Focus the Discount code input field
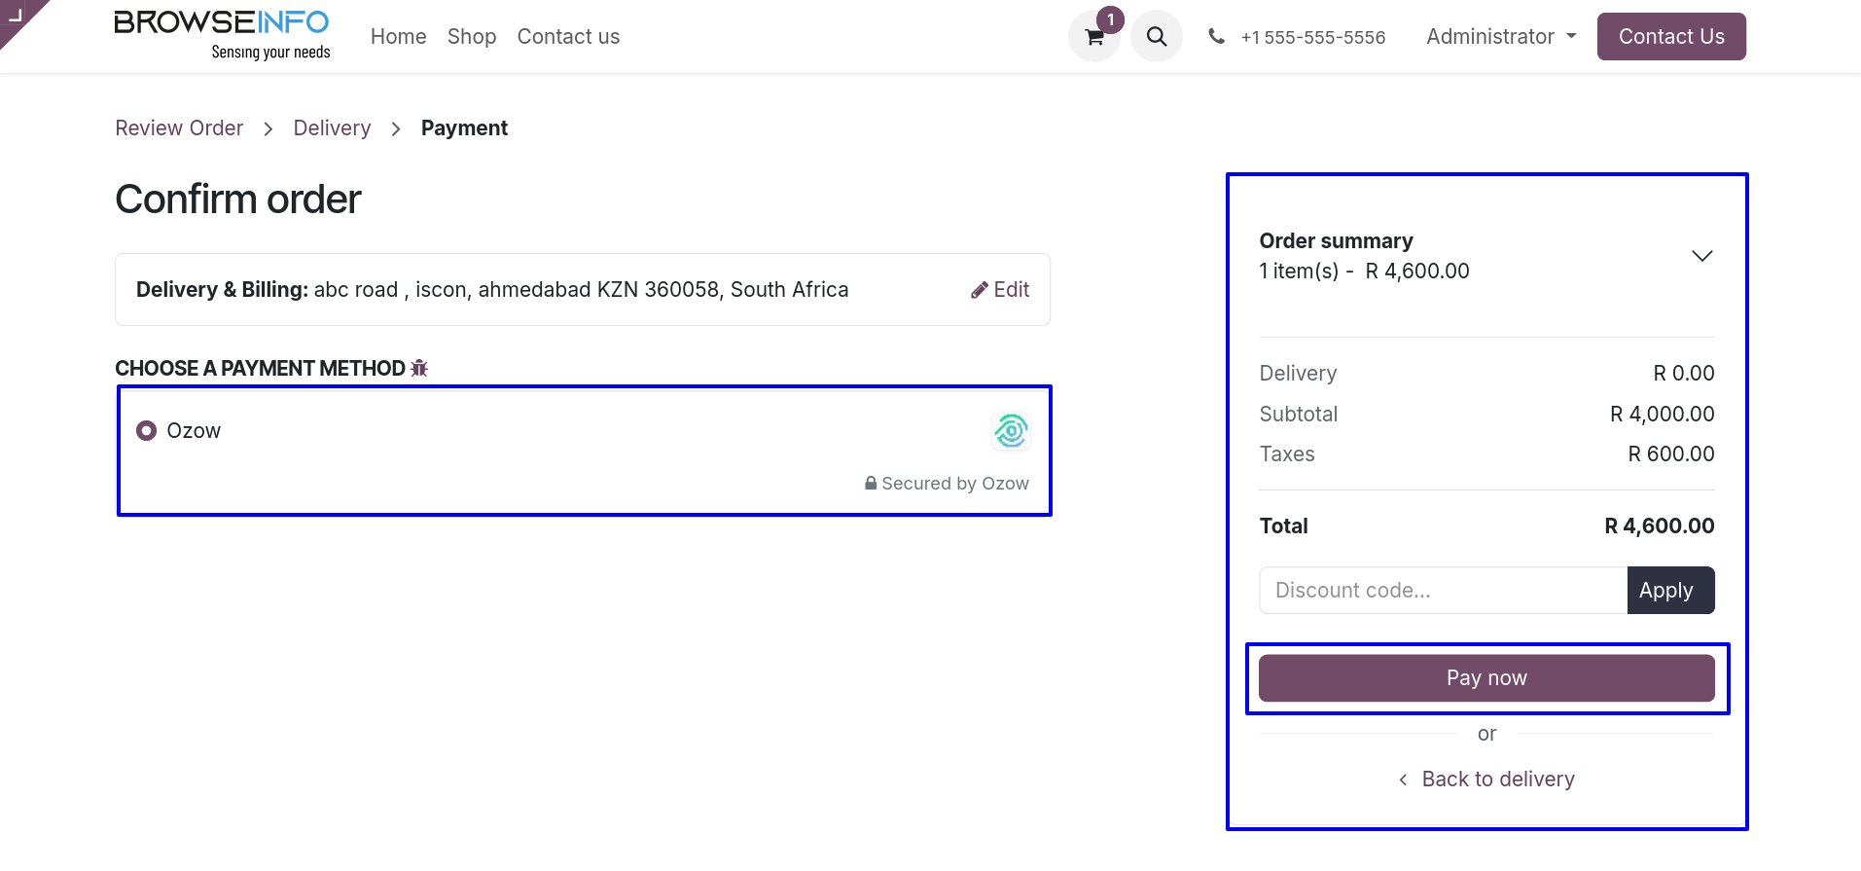Screen dimensions: 1861x871 click(x=1443, y=591)
